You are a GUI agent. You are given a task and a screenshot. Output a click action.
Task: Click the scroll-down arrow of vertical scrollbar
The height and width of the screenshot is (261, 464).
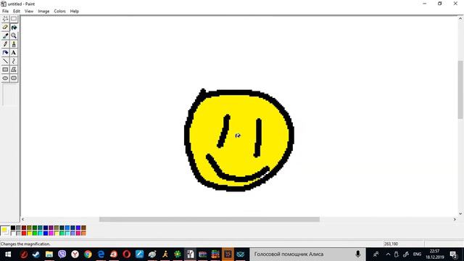[460, 213]
